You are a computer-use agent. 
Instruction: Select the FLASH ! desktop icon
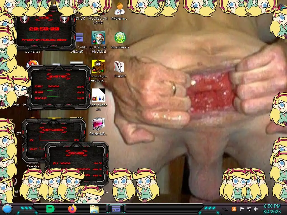coord(120,69)
